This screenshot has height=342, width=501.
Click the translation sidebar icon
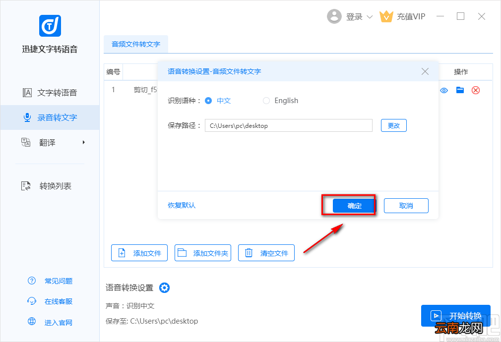[26, 142]
